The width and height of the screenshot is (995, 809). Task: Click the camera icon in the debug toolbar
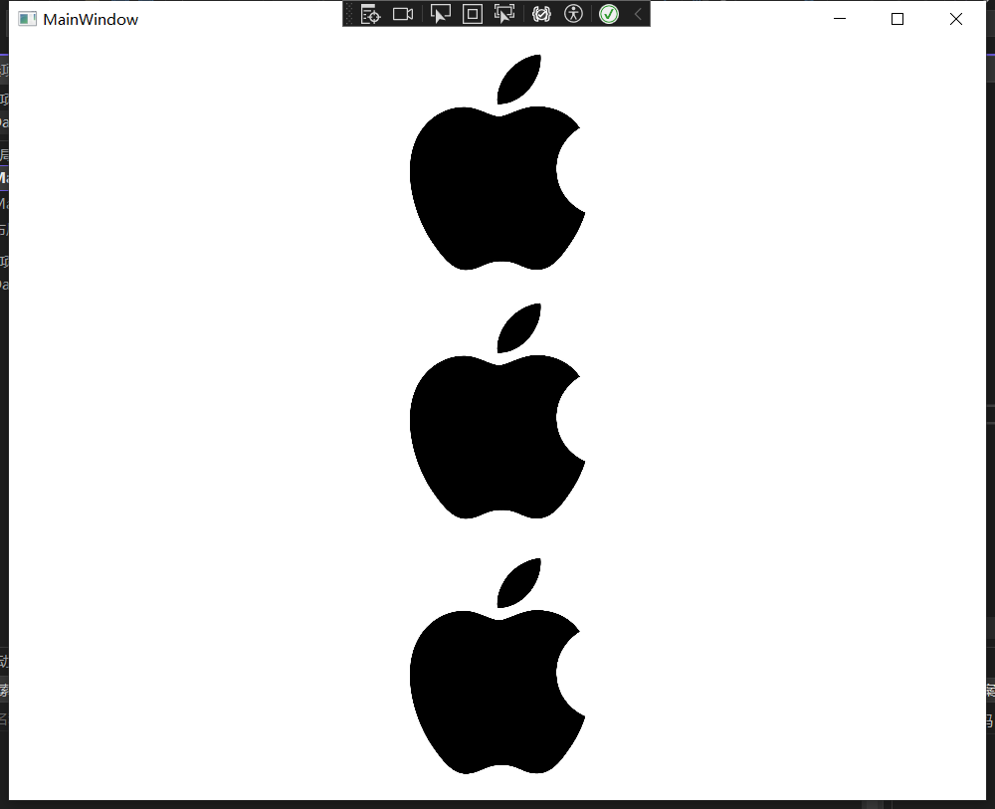[403, 14]
